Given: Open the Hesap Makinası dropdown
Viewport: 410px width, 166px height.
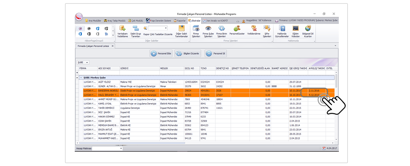Looking at the screenshot, I should click(x=121, y=148).
